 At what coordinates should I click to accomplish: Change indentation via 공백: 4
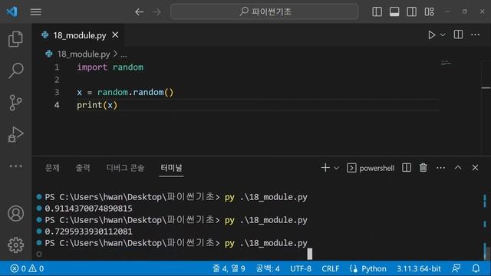click(x=268, y=268)
